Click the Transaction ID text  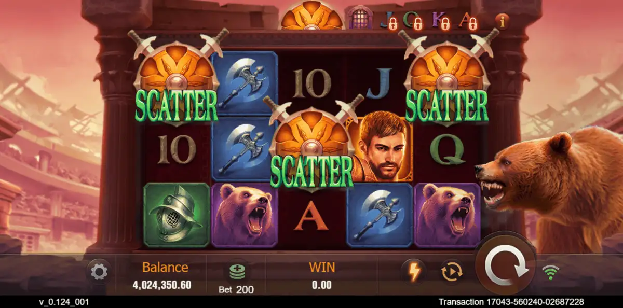click(x=511, y=302)
